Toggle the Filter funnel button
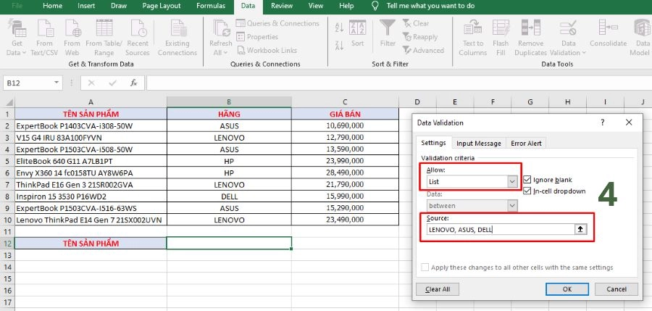The image size is (652, 311). pos(388,33)
